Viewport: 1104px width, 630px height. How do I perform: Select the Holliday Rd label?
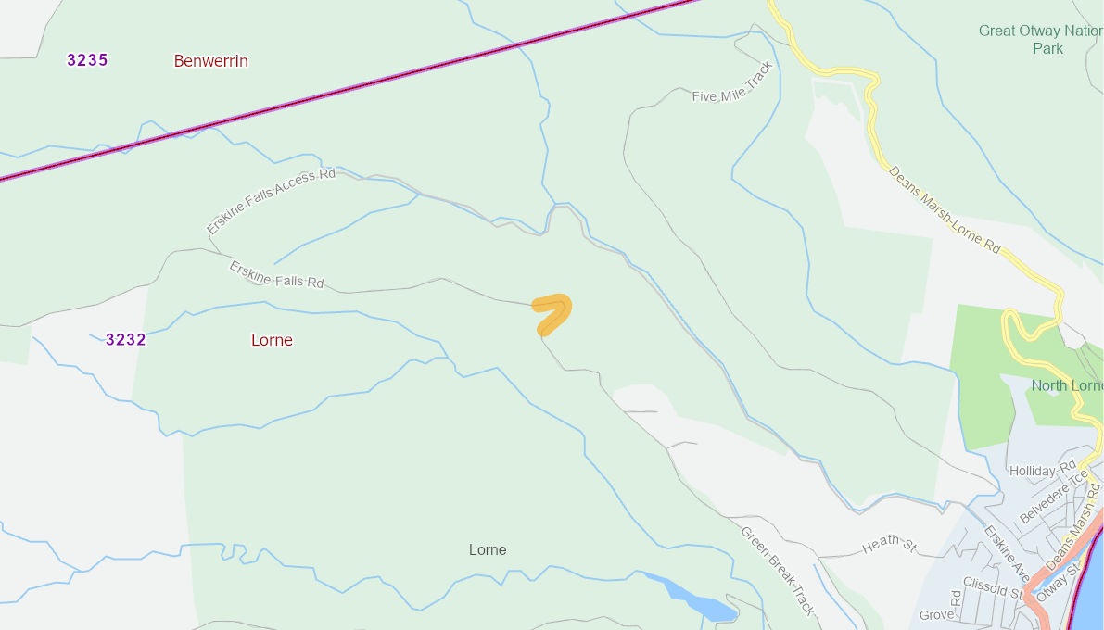[x=1043, y=469]
